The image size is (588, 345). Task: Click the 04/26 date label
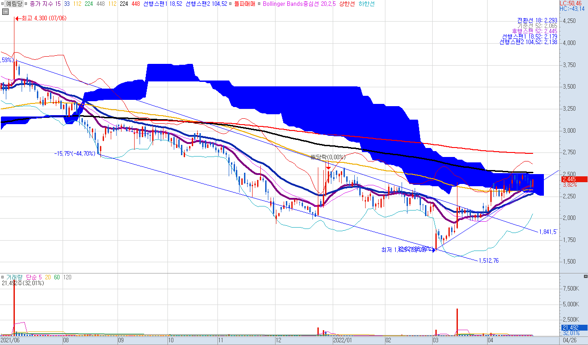(570, 341)
